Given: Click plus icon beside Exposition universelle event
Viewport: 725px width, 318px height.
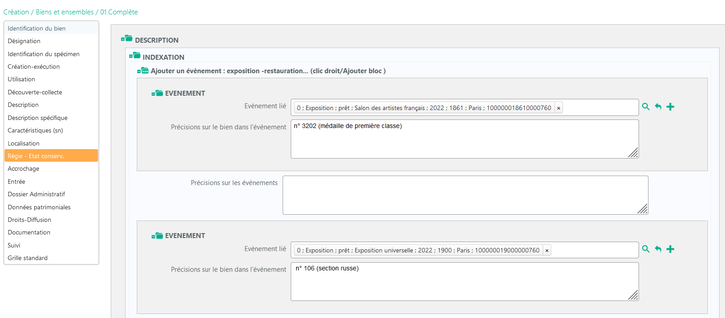Looking at the screenshot, I should pos(670,249).
